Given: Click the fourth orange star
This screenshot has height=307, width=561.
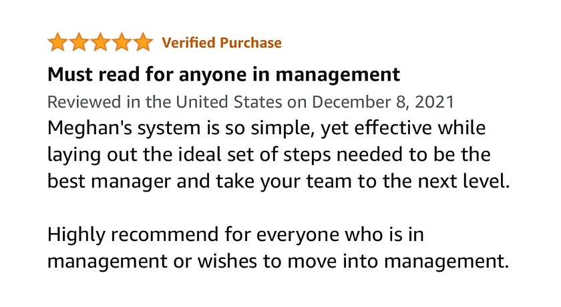Looking at the screenshot, I should 122,43.
